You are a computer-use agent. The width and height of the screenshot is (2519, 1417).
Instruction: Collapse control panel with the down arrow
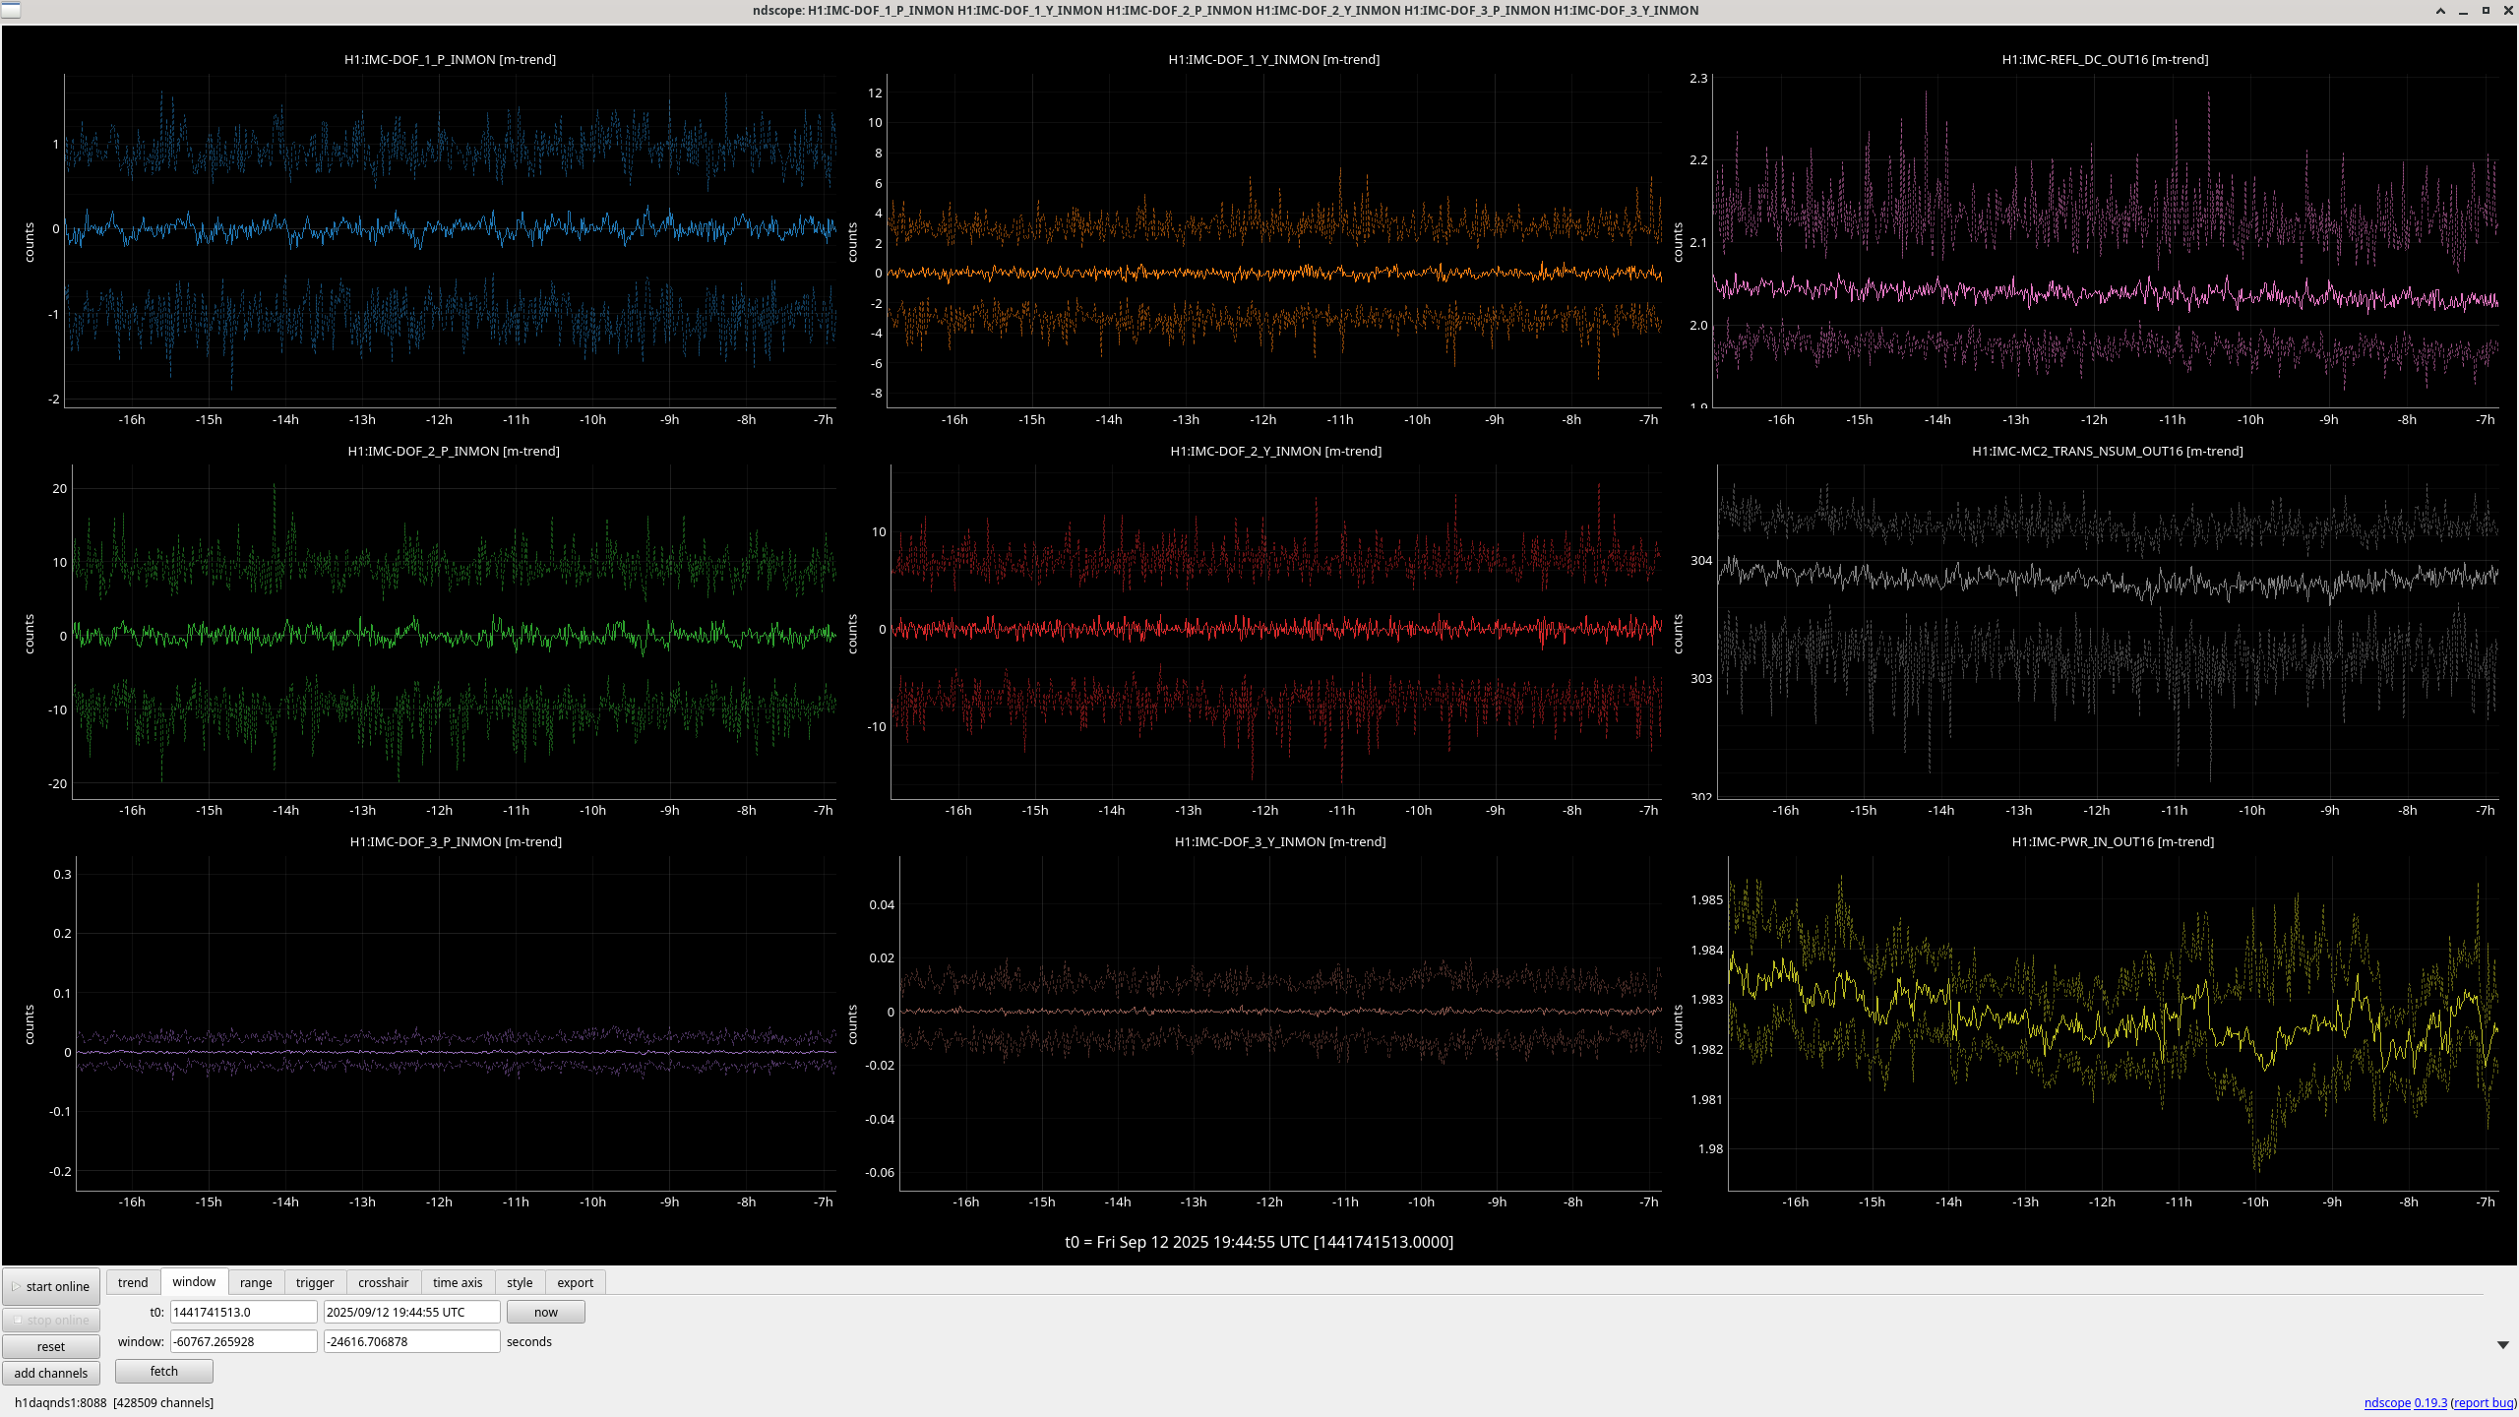tap(2503, 1345)
